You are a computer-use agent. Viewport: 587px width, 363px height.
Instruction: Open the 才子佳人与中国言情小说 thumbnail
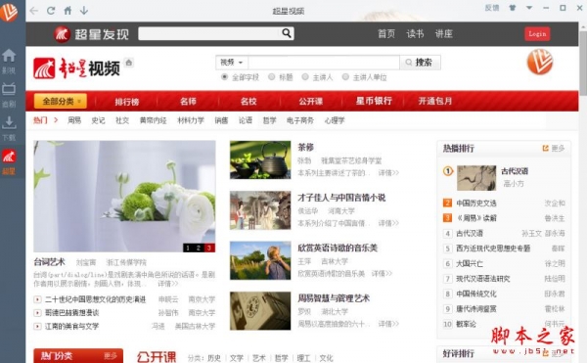pyautogui.click(x=260, y=210)
